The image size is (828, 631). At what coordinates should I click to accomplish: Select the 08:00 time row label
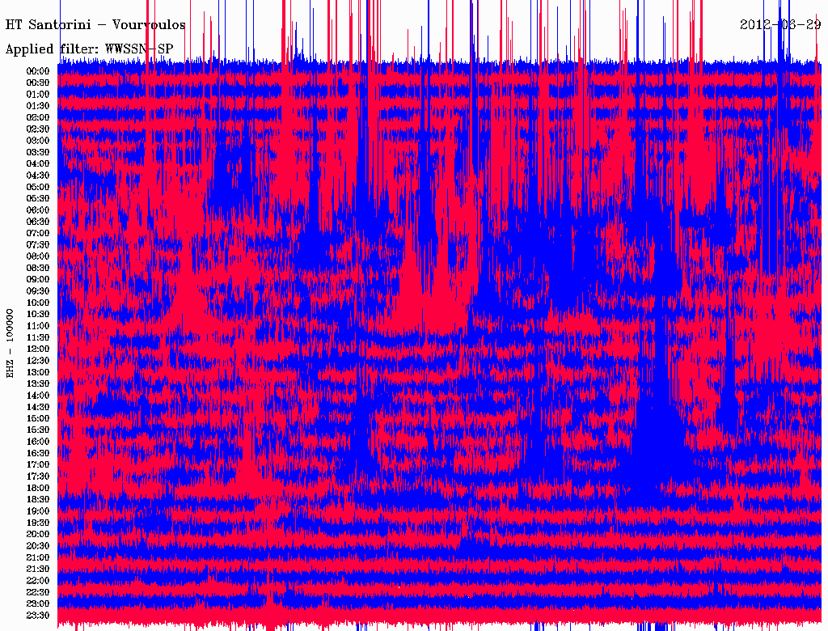pos(38,256)
